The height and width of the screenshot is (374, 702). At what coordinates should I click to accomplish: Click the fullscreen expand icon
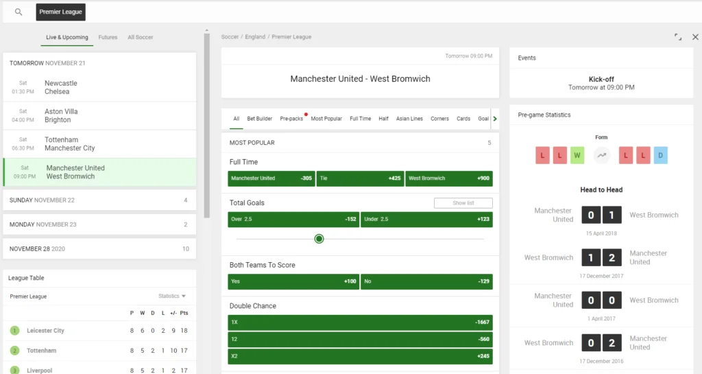[678, 37]
